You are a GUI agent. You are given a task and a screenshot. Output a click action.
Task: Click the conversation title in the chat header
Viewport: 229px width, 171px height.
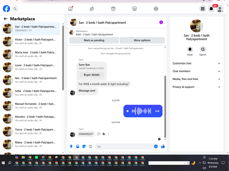coord(102,22)
